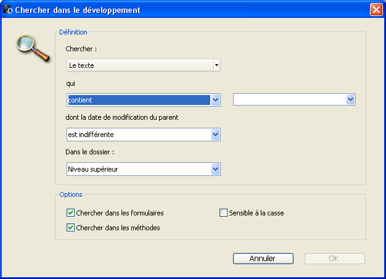Select the highlighted "contient" condition field

pyautogui.click(x=138, y=100)
